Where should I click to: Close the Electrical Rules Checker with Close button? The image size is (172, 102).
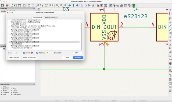[x=67, y=57]
